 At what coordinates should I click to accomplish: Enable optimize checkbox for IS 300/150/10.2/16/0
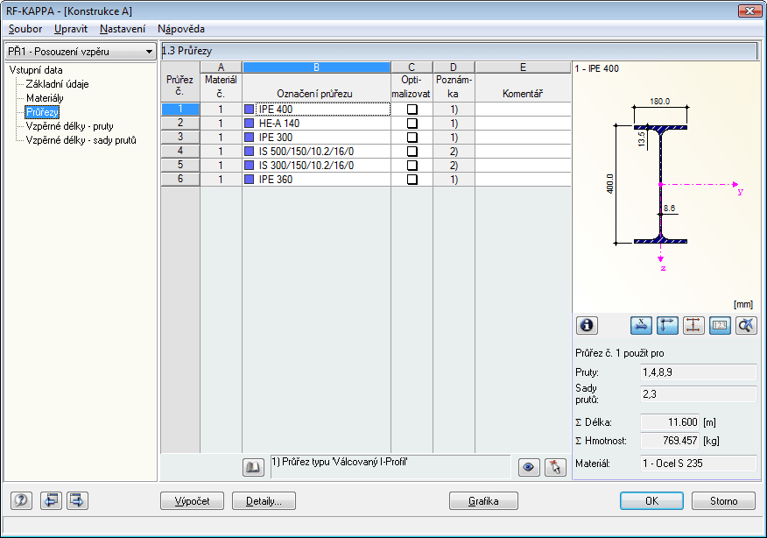click(412, 166)
